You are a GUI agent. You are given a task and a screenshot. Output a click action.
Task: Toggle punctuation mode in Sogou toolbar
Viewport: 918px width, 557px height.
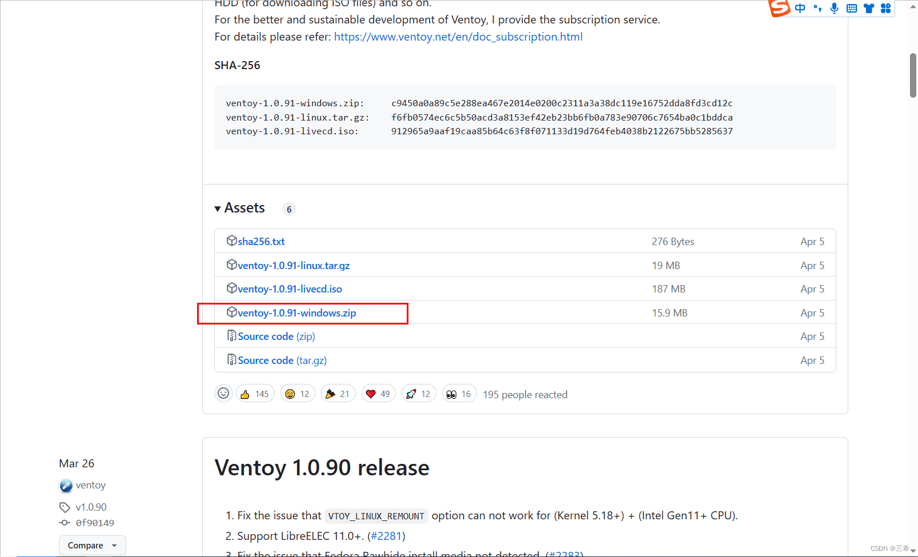point(817,8)
